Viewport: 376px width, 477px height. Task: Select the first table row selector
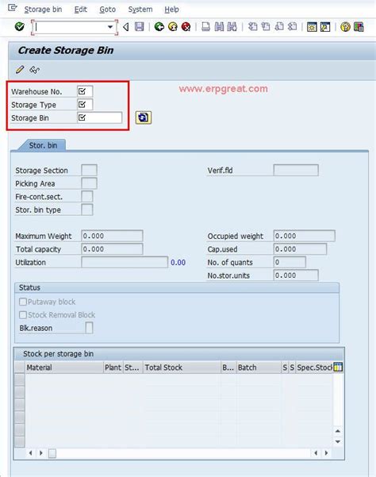(20, 379)
